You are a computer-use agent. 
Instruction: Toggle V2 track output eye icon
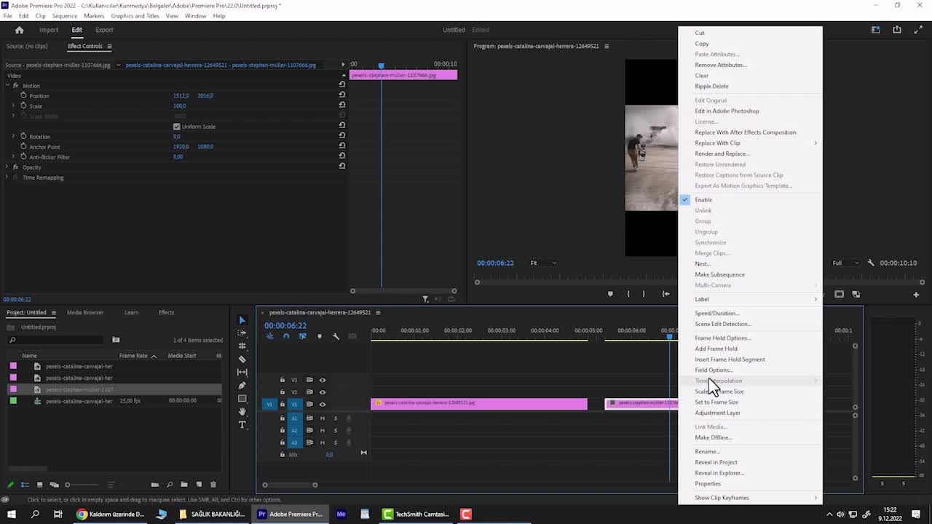323,392
